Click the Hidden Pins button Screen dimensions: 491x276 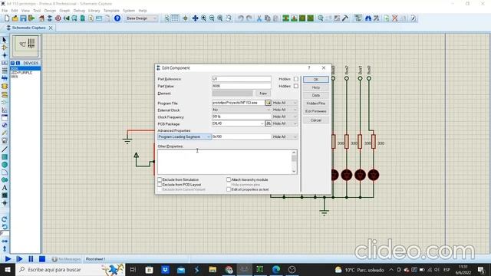(316, 103)
